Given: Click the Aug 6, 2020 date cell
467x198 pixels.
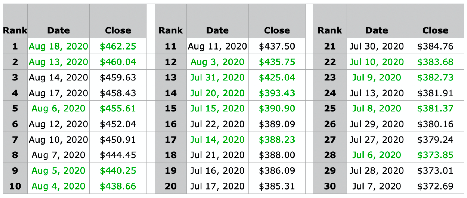Looking at the screenshot, I should point(58,109).
